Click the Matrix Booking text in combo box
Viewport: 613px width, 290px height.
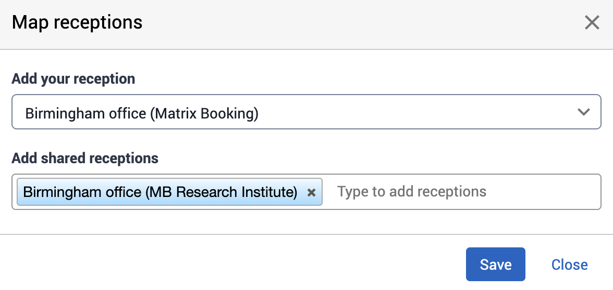tap(204, 113)
